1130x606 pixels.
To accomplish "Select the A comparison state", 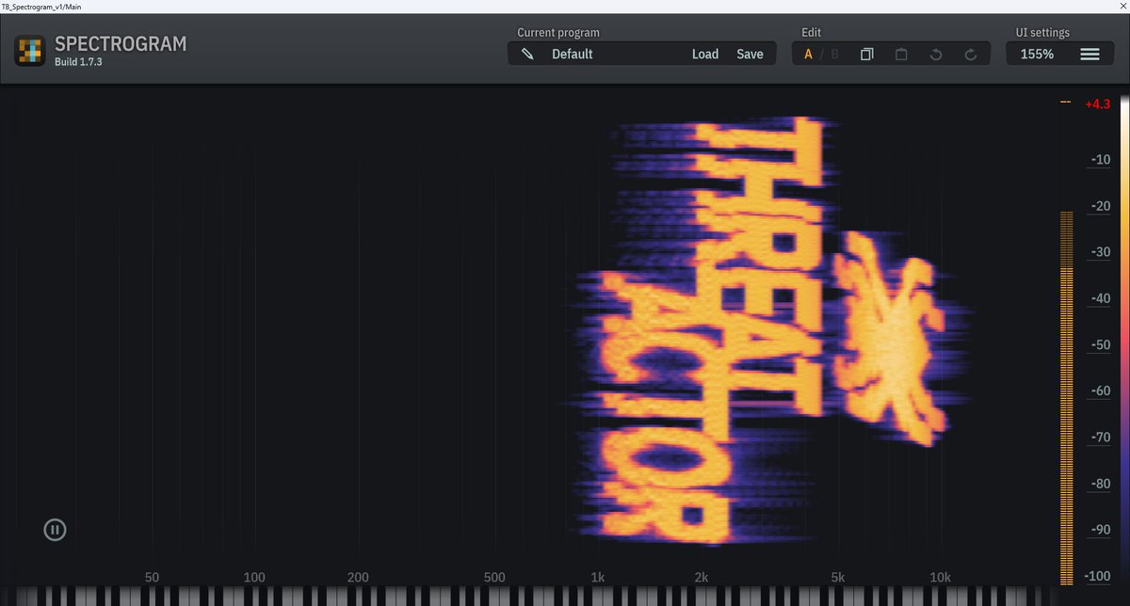I will pos(808,54).
